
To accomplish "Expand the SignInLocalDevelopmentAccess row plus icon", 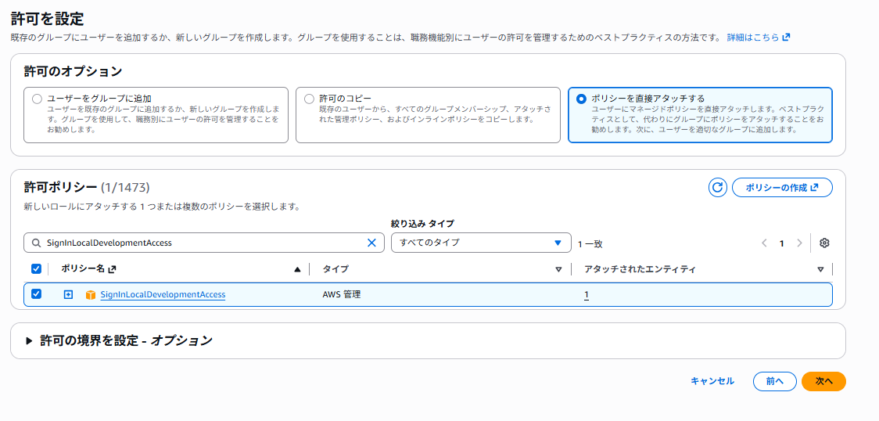I will 68,295.
